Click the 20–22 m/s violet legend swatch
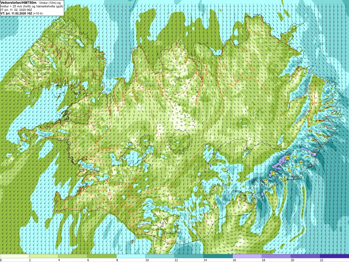 click(x=305, y=256)
